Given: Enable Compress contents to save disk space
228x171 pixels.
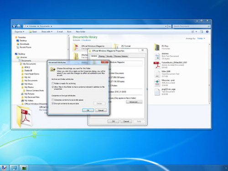Looking at the screenshot, I should pyautogui.click(x=53, y=100).
